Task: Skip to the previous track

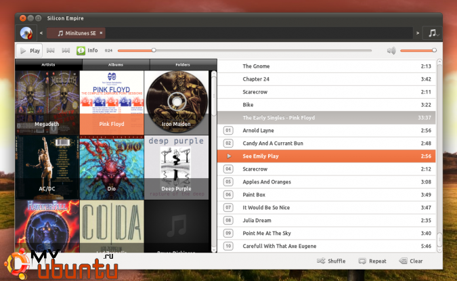Action: [x=51, y=50]
